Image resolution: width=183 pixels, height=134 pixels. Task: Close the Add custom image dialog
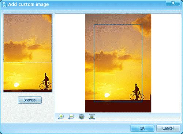[x=173, y=3]
